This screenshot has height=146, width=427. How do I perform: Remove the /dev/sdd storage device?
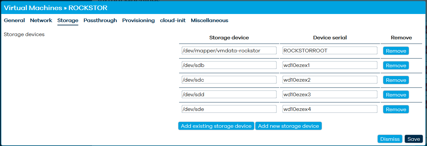396,95
